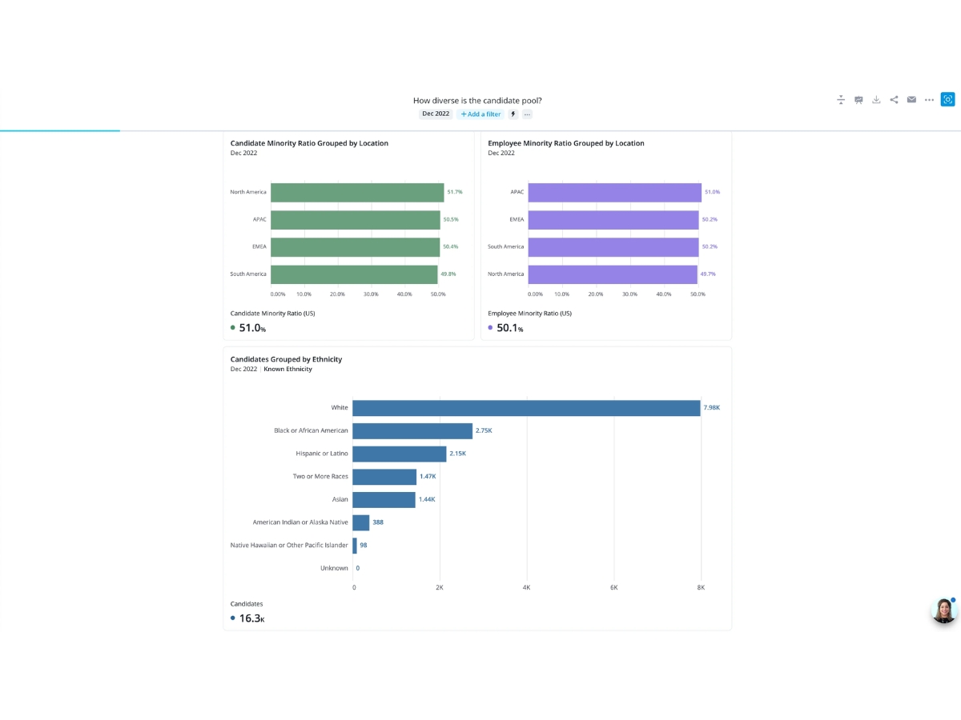Open the toolbar more options ellipsis
This screenshot has width=961, height=720.
coord(929,100)
